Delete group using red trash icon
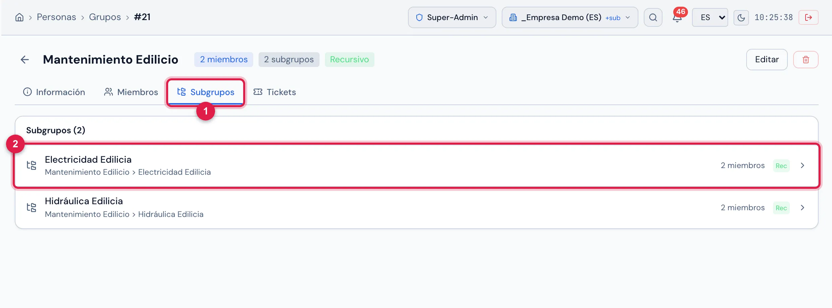This screenshot has width=832, height=308. 806,60
